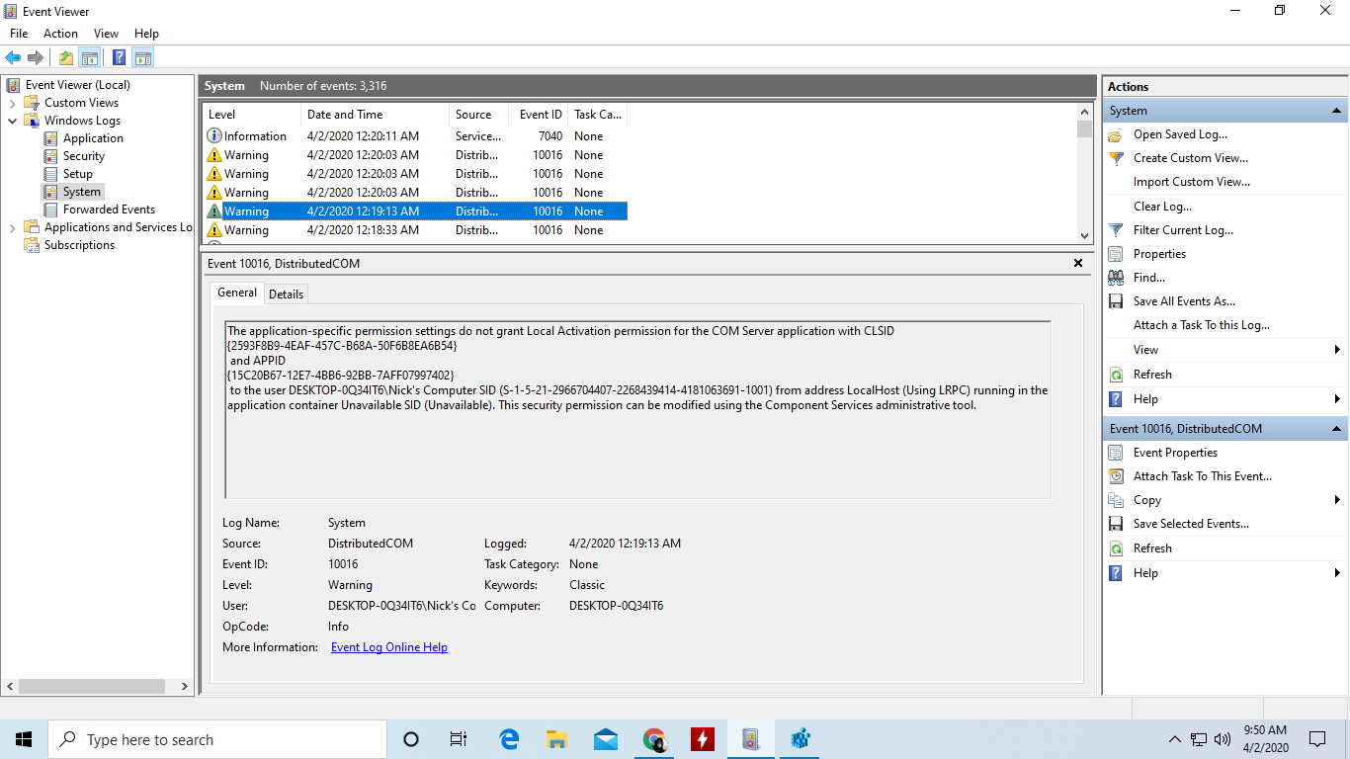Click Save Selected Events action
The image size is (1350, 759).
[1191, 524]
